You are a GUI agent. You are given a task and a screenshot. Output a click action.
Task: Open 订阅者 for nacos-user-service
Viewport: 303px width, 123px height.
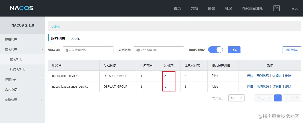(x=277, y=76)
